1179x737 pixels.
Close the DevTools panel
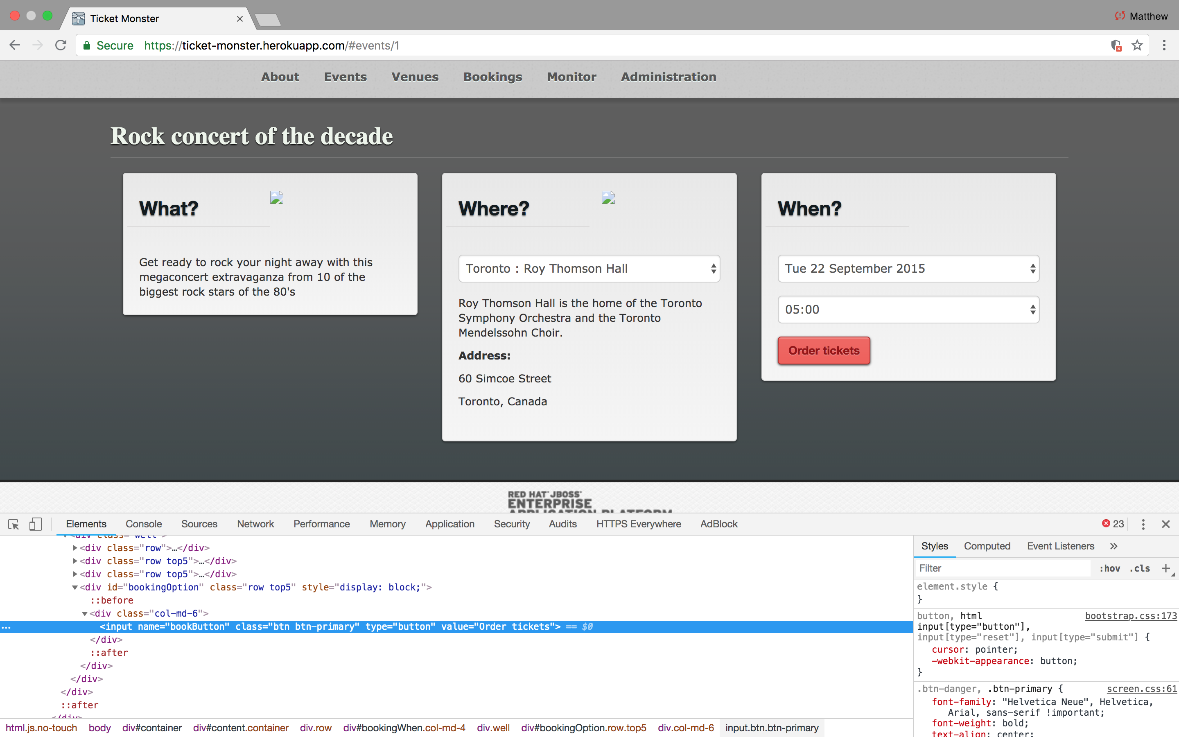pyautogui.click(x=1165, y=524)
